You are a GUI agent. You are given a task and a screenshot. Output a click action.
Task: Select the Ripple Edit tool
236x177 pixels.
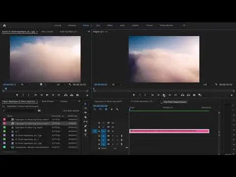coord(86,113)
